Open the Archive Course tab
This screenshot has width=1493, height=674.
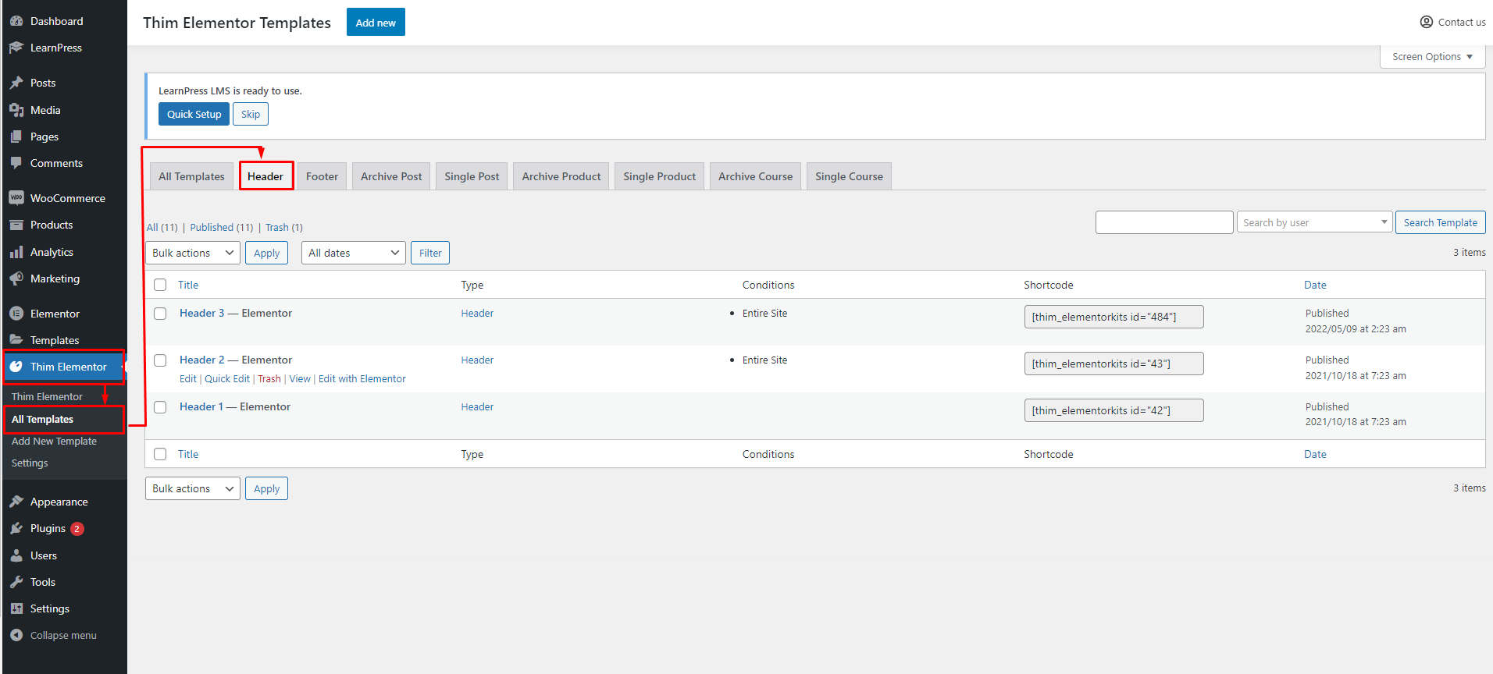pyautogui.click(x=755, y=176)
